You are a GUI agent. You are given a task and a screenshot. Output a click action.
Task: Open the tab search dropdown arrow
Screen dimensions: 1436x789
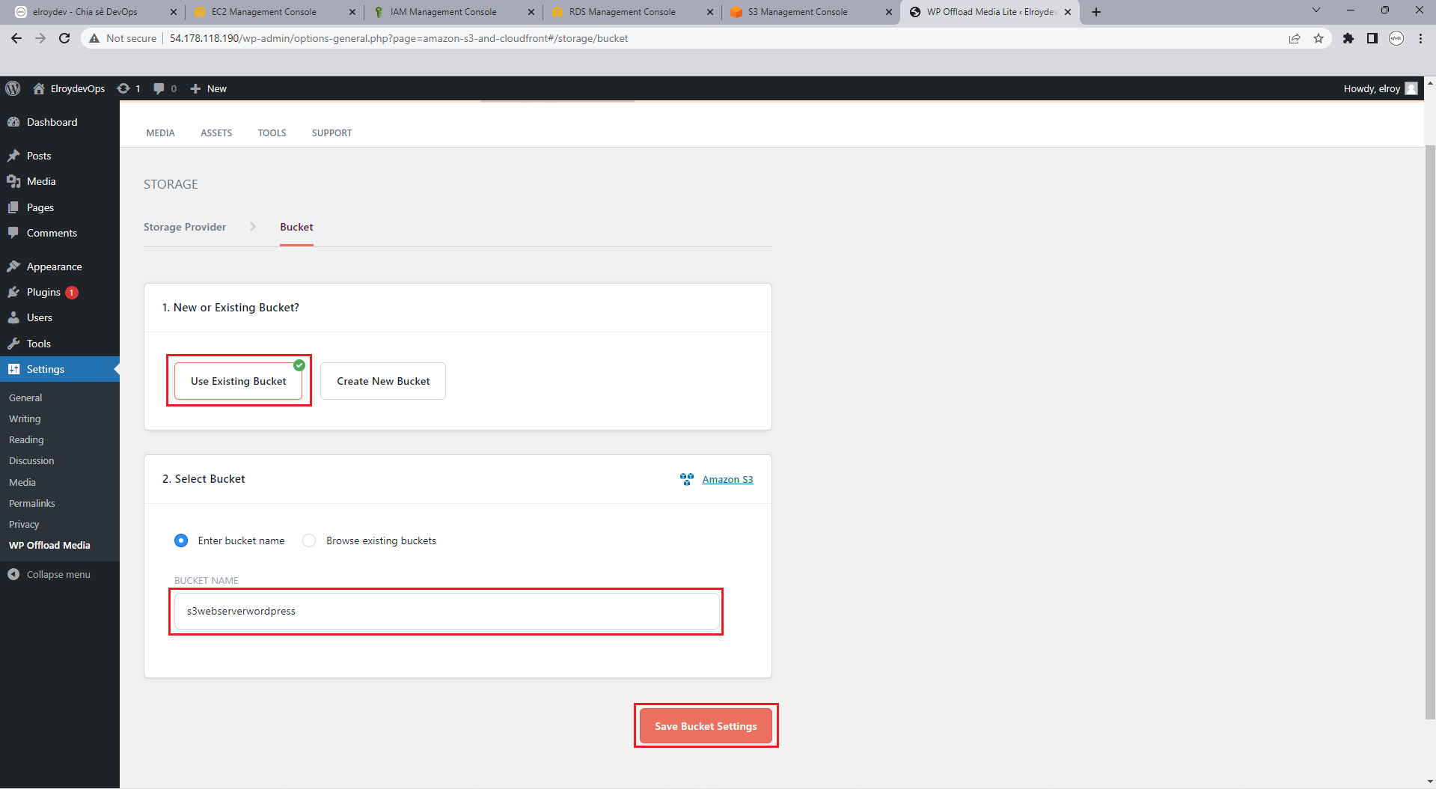pos(1316,10)
